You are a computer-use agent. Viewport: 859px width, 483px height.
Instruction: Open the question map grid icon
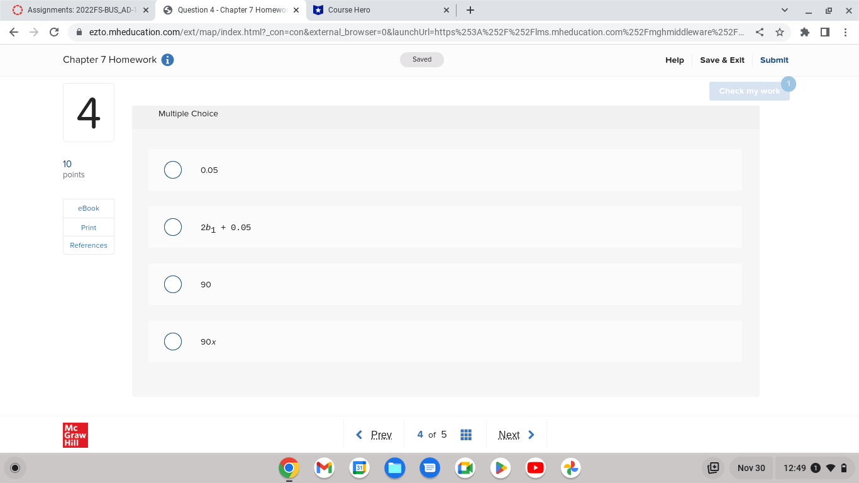[466, 434]
